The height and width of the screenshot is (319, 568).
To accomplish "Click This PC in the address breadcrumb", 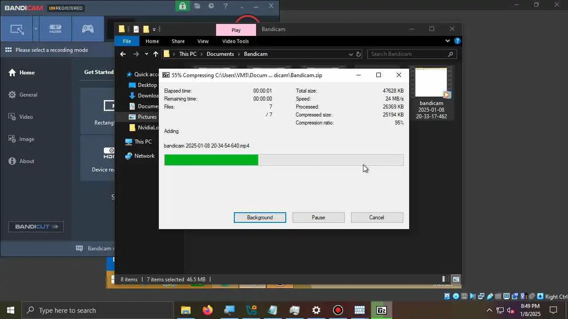I will (188, 54).
